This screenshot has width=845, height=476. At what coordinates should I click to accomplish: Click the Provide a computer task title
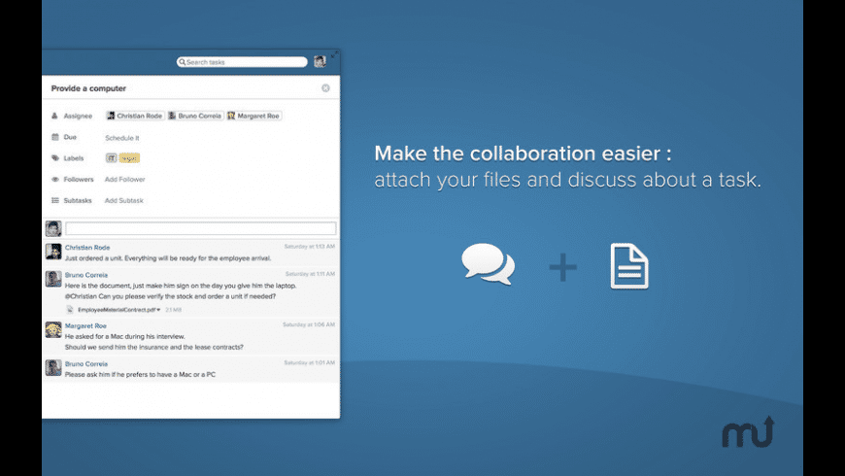(88, 88)
